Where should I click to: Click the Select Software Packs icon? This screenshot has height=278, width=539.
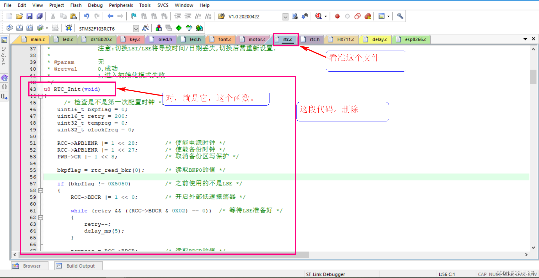189,28
